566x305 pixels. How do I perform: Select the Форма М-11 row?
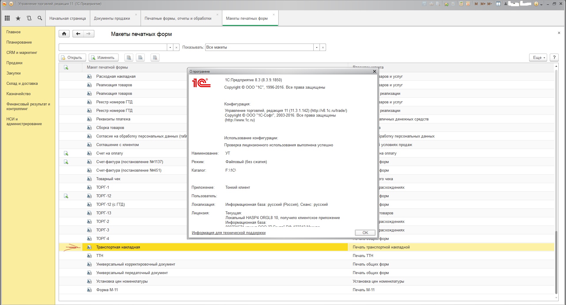[x=307, y=290]
